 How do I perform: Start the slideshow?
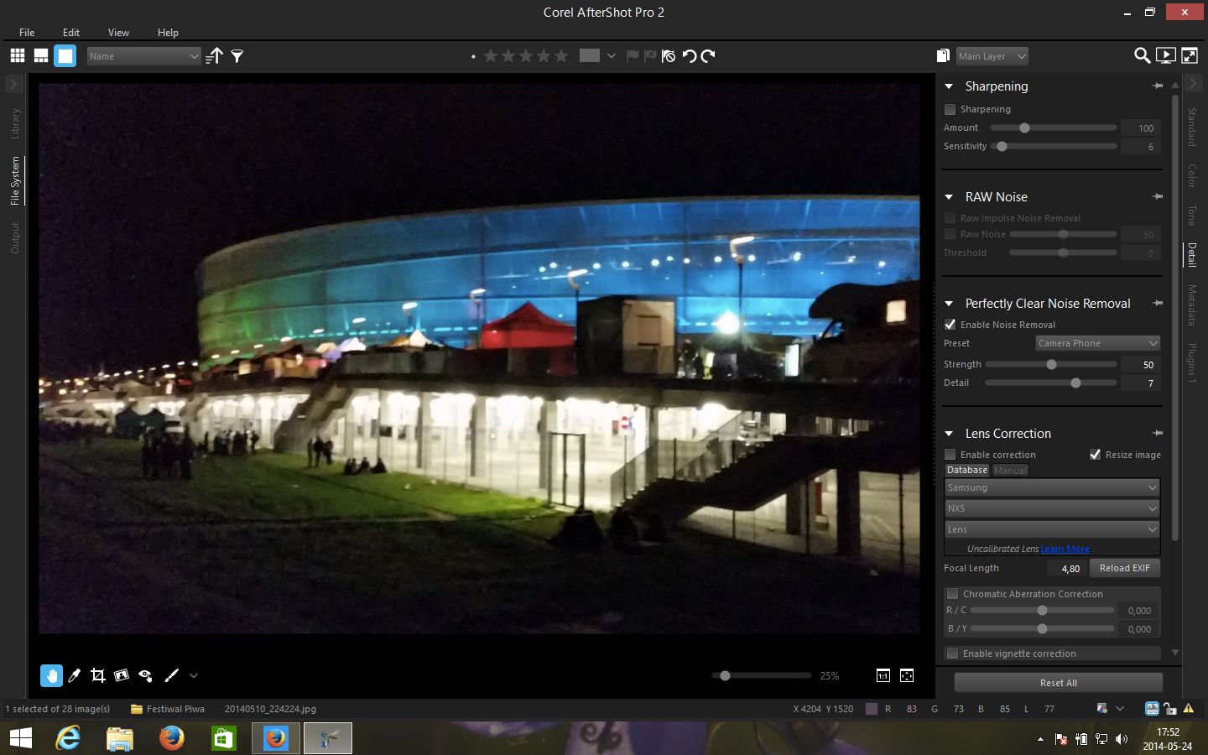[1165, 56]
